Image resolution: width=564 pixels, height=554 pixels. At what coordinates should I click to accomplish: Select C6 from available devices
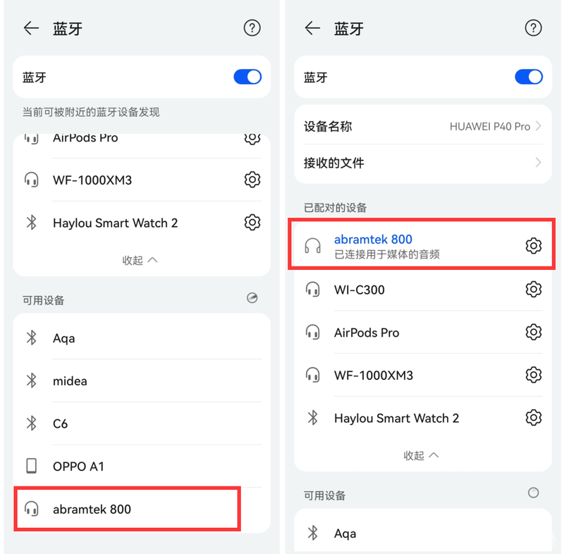click(142, 424)
